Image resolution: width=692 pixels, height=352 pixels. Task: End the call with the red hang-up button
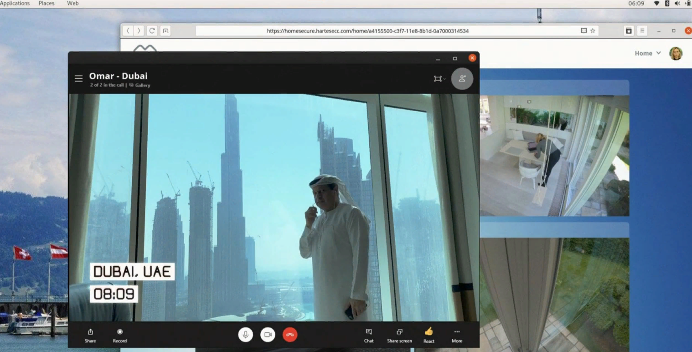(x=290, y=335)
